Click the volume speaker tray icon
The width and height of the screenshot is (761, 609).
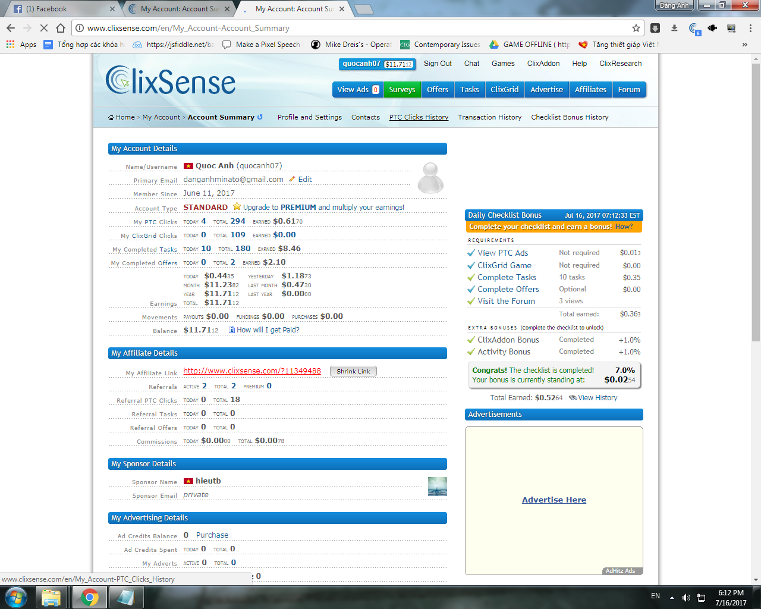(x=686, y=597)
